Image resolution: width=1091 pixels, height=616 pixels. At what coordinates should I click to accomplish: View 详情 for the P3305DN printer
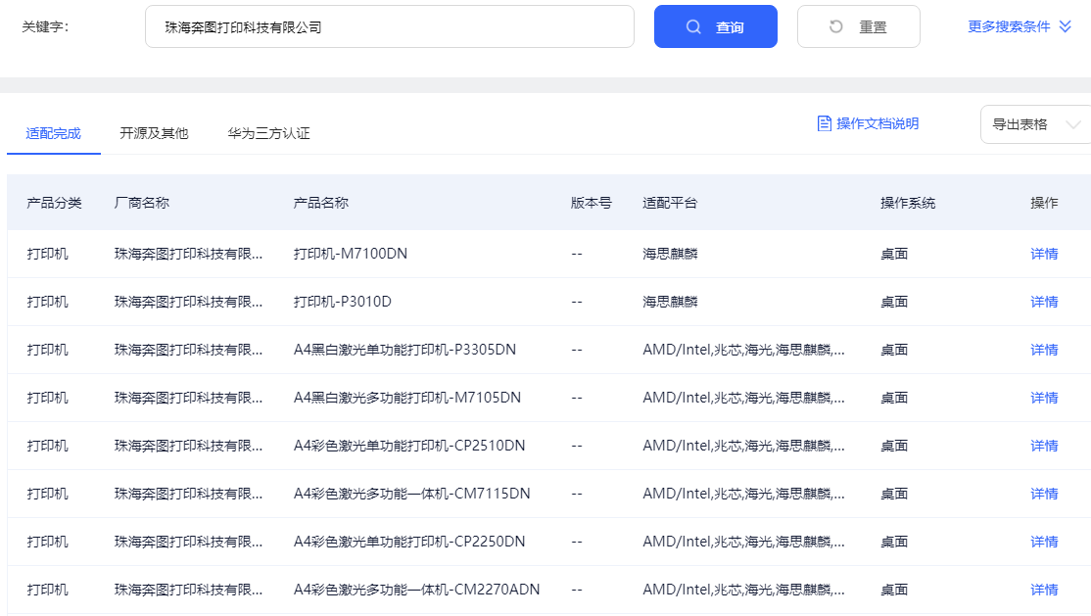pyautogui.click(x=1044, y=350)
